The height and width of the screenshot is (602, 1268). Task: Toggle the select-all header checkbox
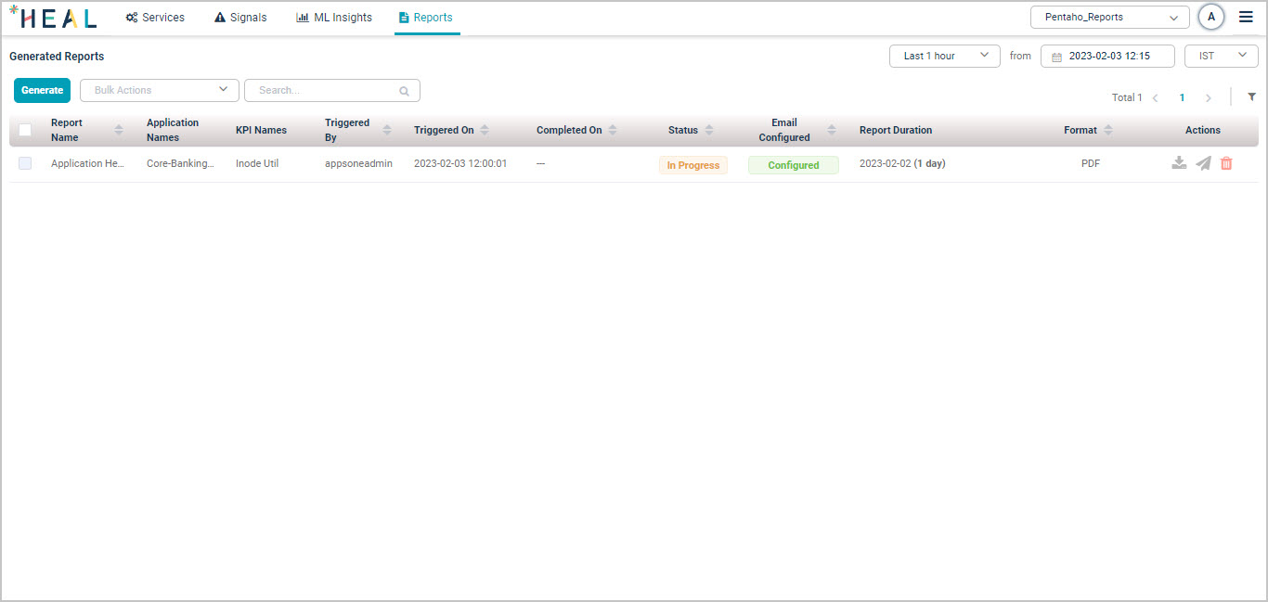[25, 130]
